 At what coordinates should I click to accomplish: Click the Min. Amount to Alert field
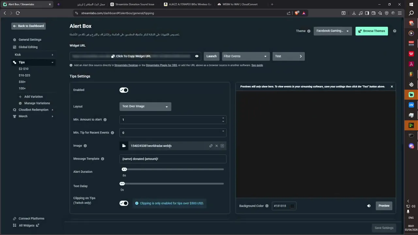coord(173,119)
